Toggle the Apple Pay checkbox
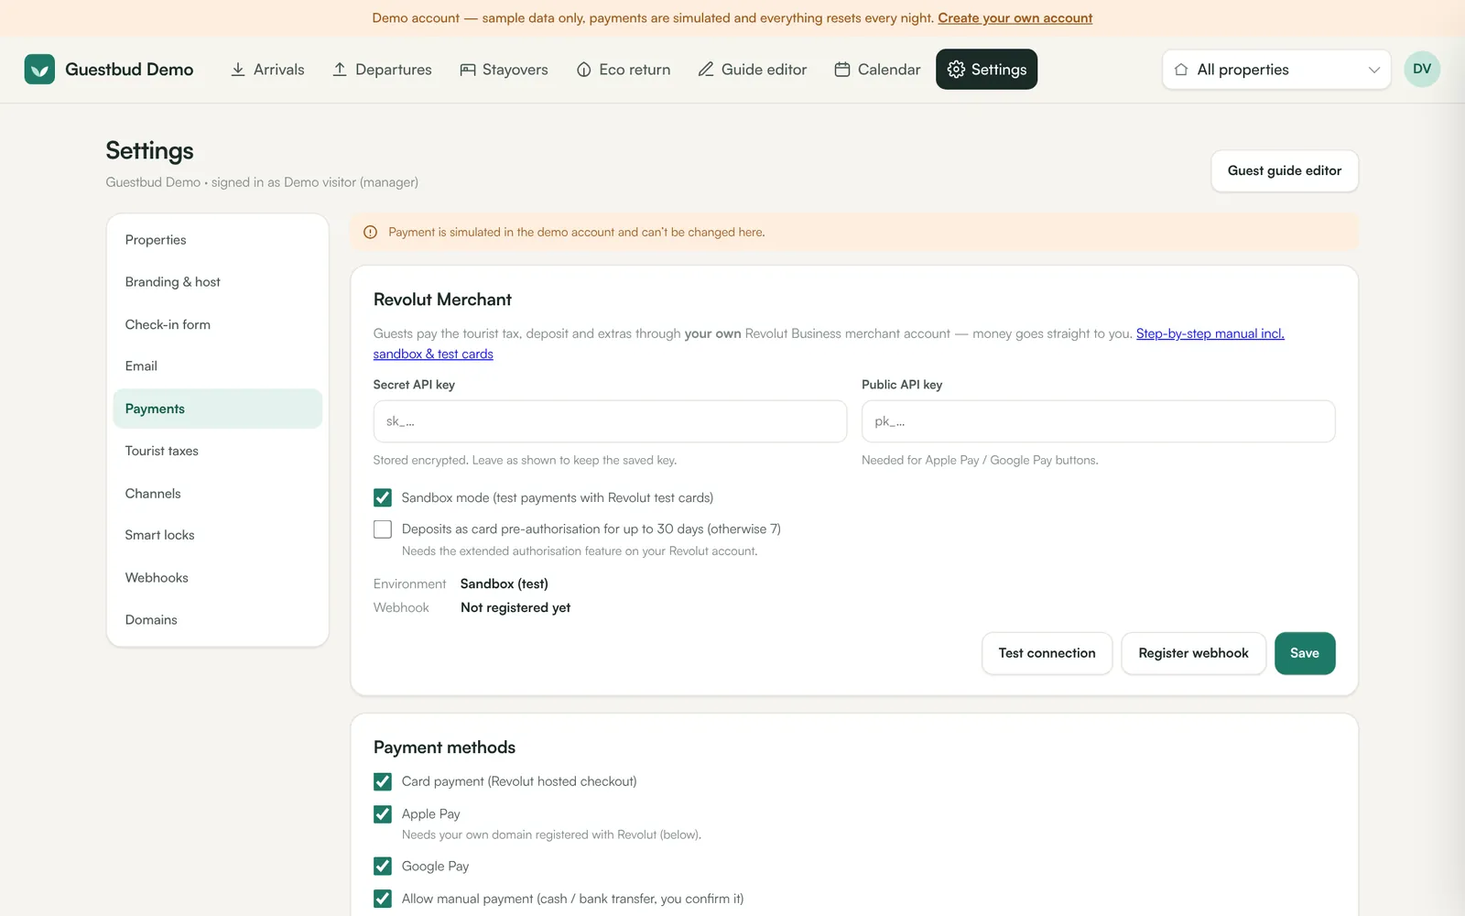Image resolution: width=1465 pixels, height=916 pixels. pyautogui.click(x=383, y=814)
